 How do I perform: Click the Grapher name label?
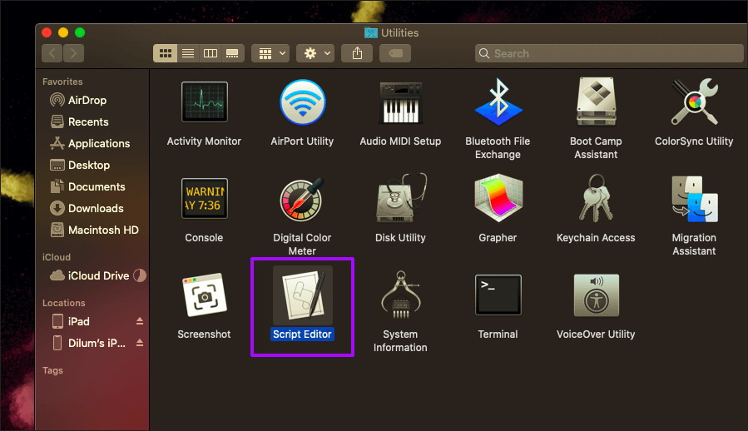point(498,238)
